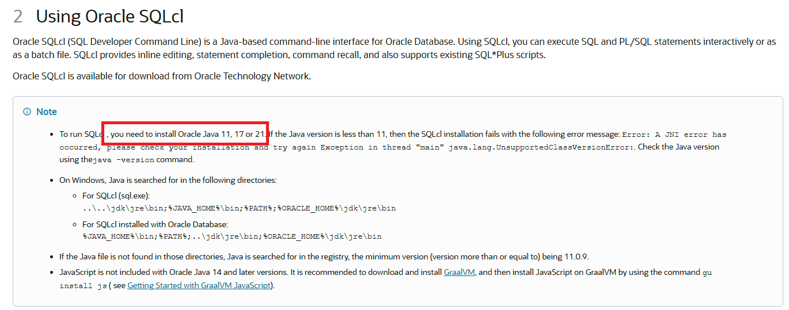The height and width of the screenshot is (310, 789).
Task: Click the Note info icon
Action: pos(27,112)
